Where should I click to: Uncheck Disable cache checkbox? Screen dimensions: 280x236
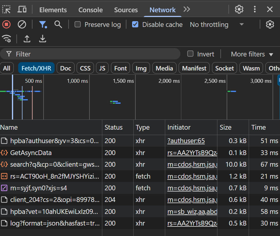(135, 24)
